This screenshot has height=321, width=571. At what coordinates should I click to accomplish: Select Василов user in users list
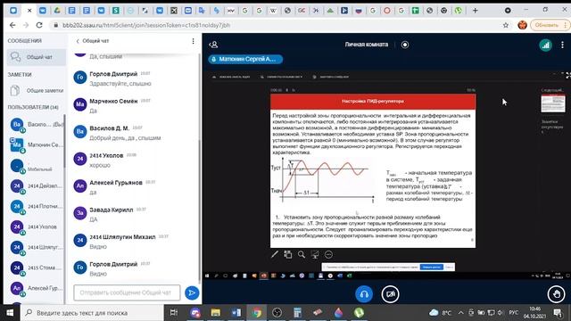pyautogui.click(x=36, y=125)
